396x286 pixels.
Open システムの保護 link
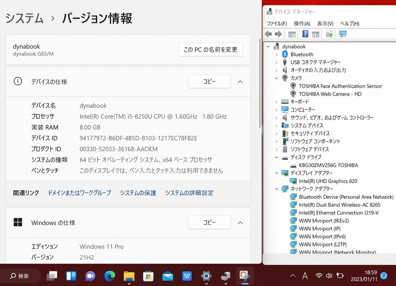click(138, 193)
